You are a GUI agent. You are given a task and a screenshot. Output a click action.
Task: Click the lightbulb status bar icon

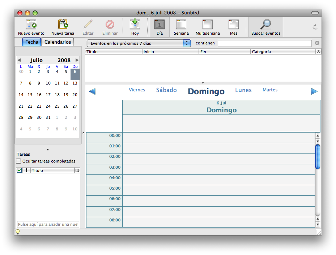point(18,232)
